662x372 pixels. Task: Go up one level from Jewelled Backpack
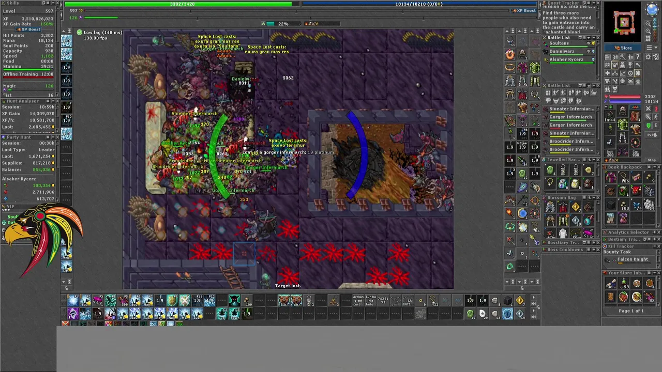click(590, 160)
